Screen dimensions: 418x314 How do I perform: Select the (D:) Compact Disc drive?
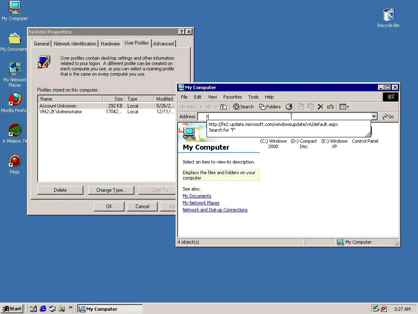pyautogui.click(x=304, y=144)
